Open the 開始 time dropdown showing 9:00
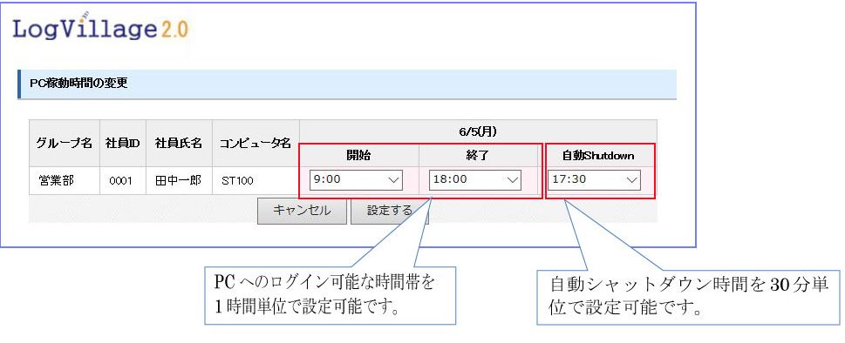 click(356, 180)
